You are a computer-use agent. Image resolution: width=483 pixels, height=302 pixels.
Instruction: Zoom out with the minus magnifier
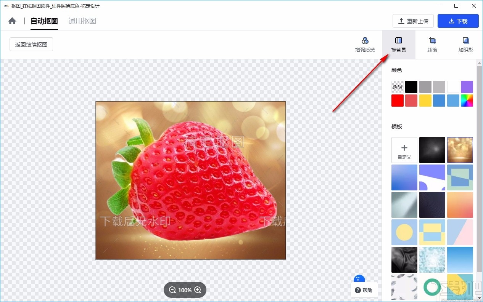[172, 290]
